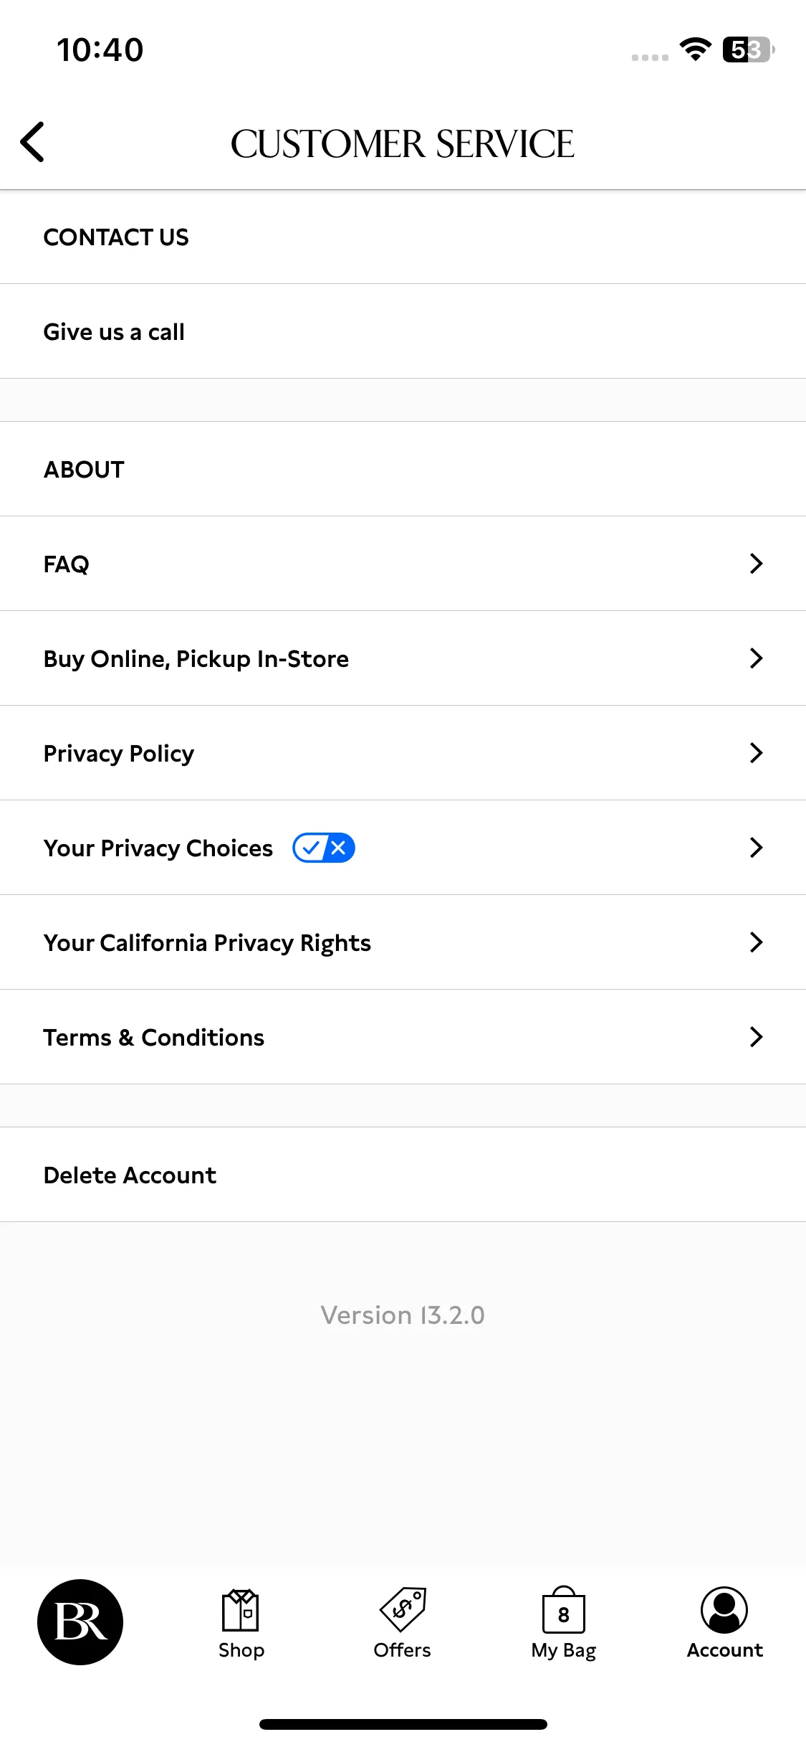Viewport: 806px width, 1747px height.
Task: Expand FAQ with its chevron arrow
Action: coord(756,564)
